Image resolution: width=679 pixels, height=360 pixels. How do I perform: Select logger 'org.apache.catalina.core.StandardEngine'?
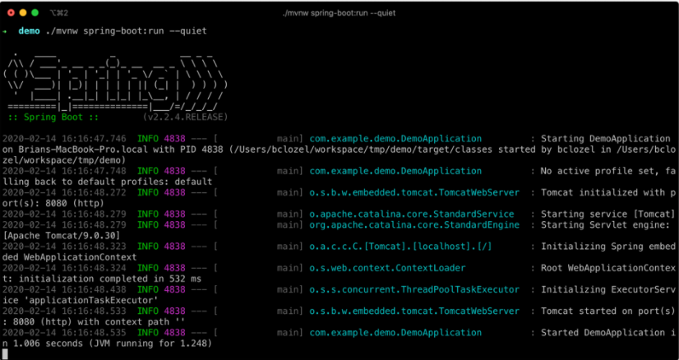(x=414, y=225)
